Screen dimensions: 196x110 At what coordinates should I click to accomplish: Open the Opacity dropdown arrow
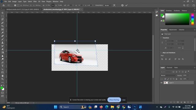[188, 75]
